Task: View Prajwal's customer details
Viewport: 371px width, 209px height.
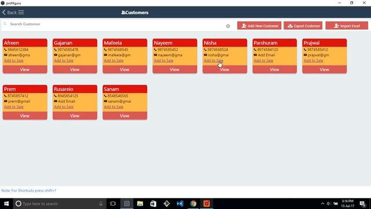Action: [x=325, y=70]
